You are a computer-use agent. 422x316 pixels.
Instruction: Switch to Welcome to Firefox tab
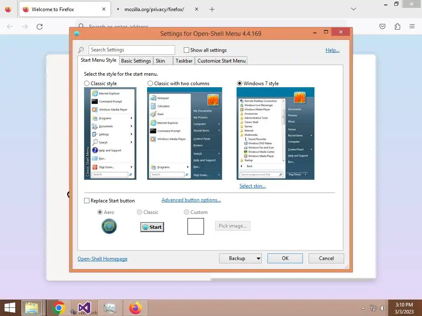tap(65, 9)
